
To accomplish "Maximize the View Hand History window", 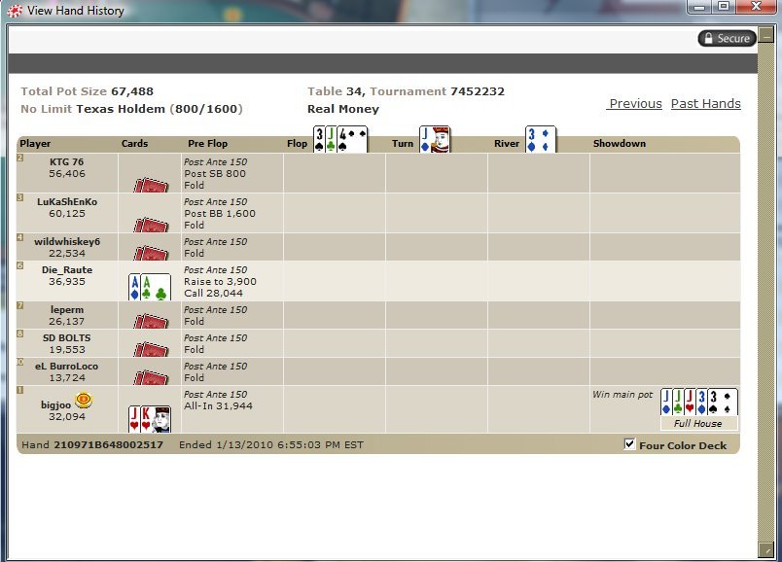I will tap(724, 8).
